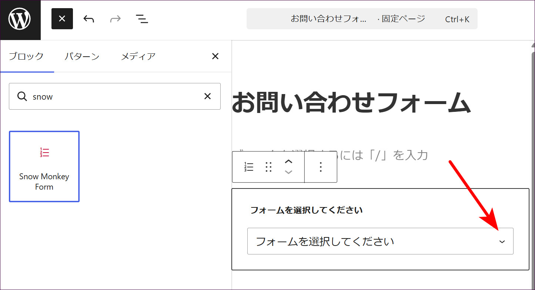Undo the last editor action
The height and width of the screenshot is (290, 535).
(x=89, y=19)
